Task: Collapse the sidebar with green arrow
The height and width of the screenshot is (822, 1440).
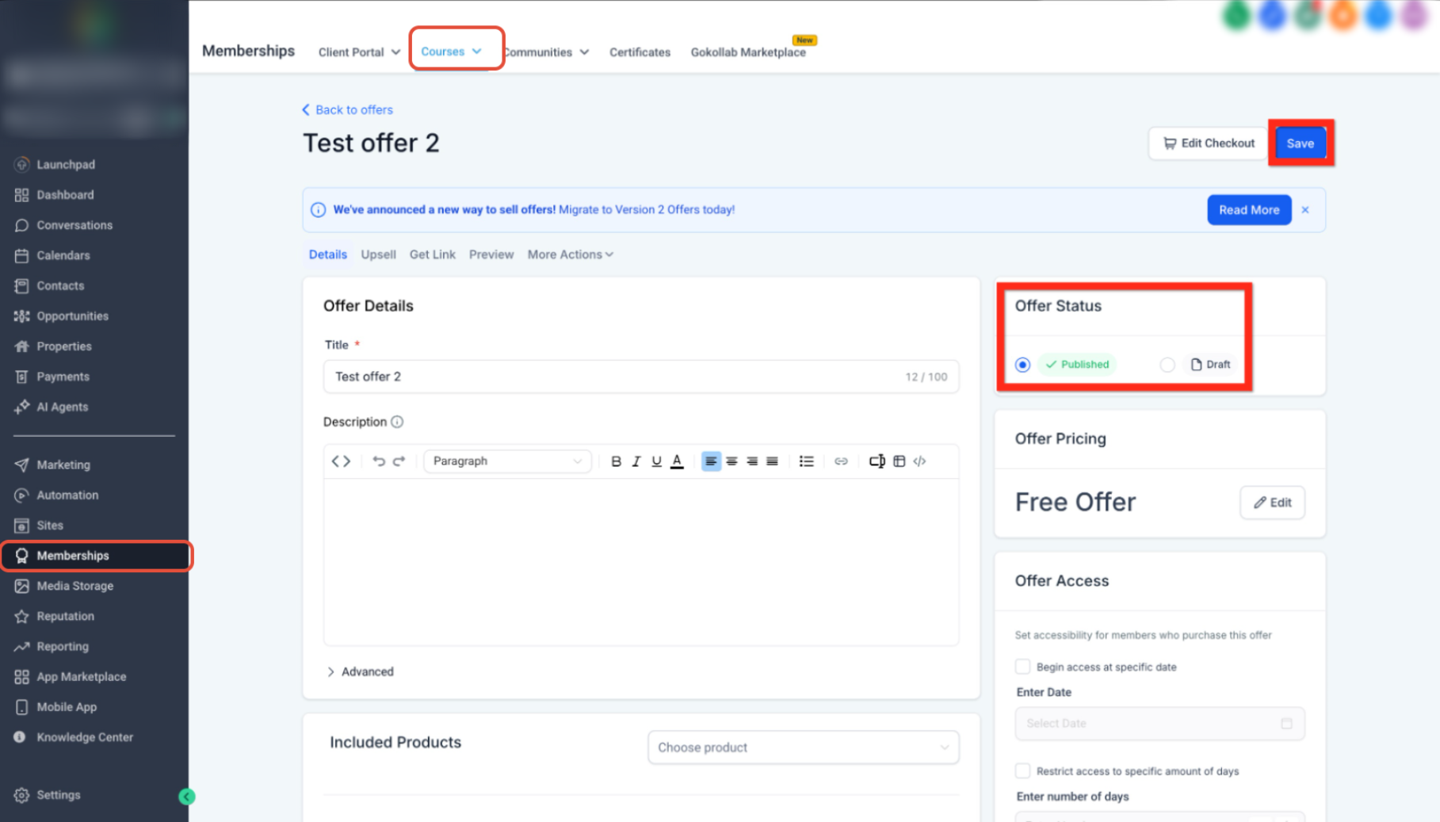Action: pos(187,797)
